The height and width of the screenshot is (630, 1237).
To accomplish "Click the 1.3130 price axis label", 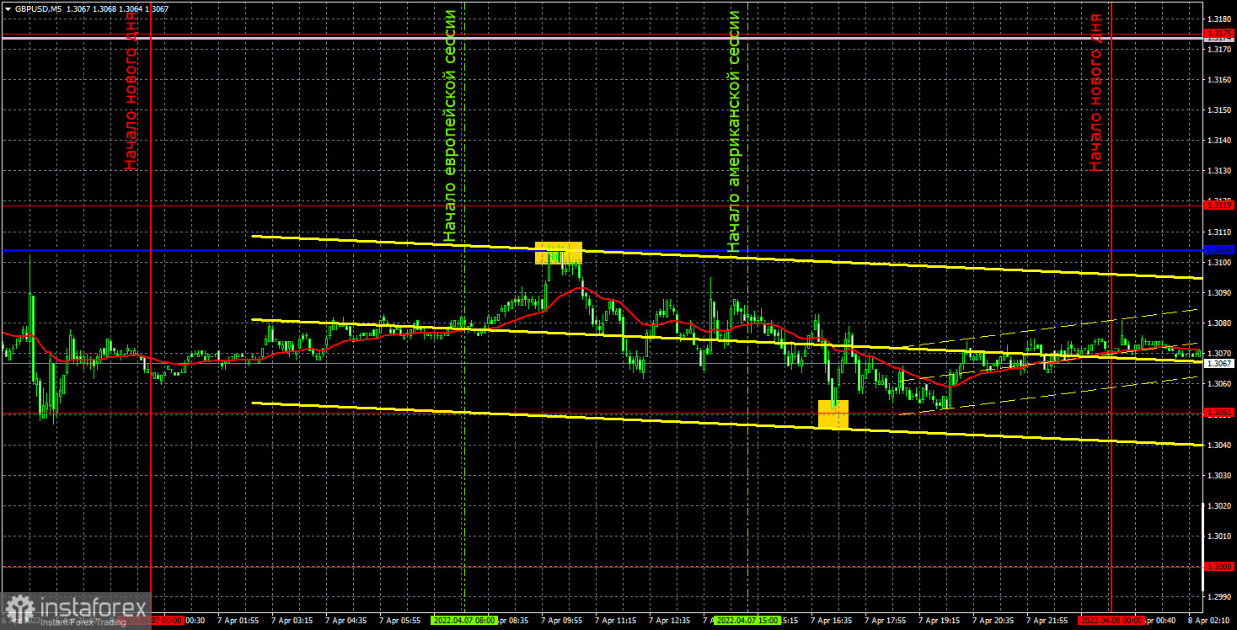I will coord(1219,171).
